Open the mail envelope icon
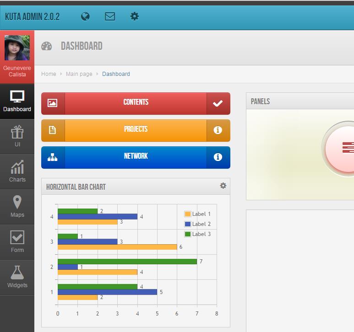Screen dimensions: 354x332 110,16
